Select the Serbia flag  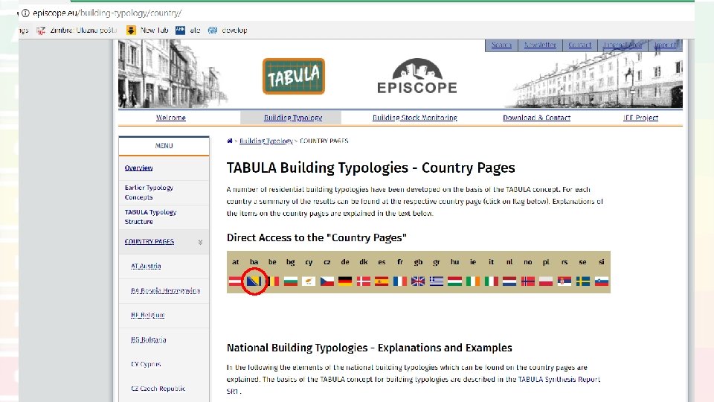click(565, 281)
